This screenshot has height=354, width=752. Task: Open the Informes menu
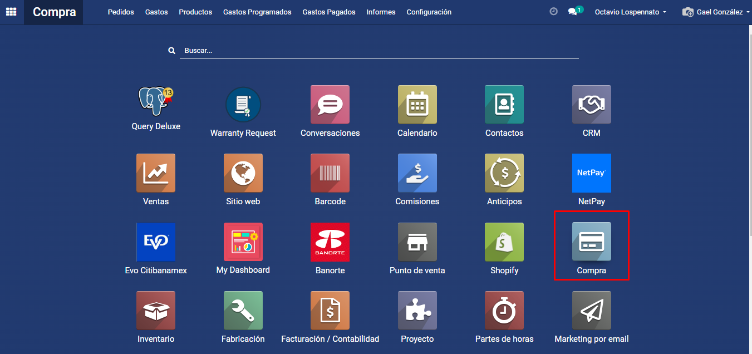(381, 12)
